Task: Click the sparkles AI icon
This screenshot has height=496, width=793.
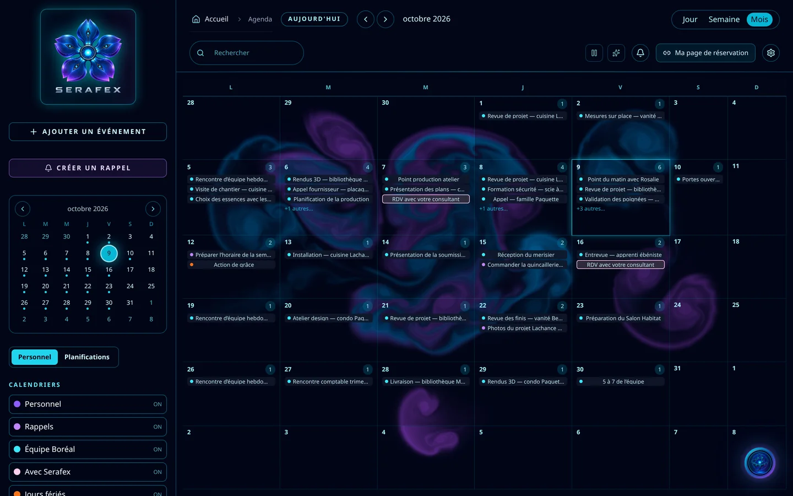Action: pos(616,53)
